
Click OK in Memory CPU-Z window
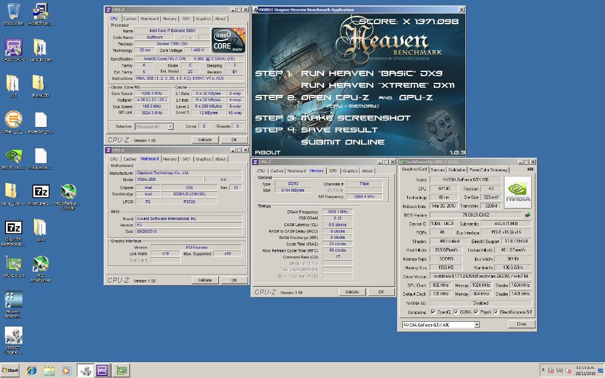coord(381,292)
